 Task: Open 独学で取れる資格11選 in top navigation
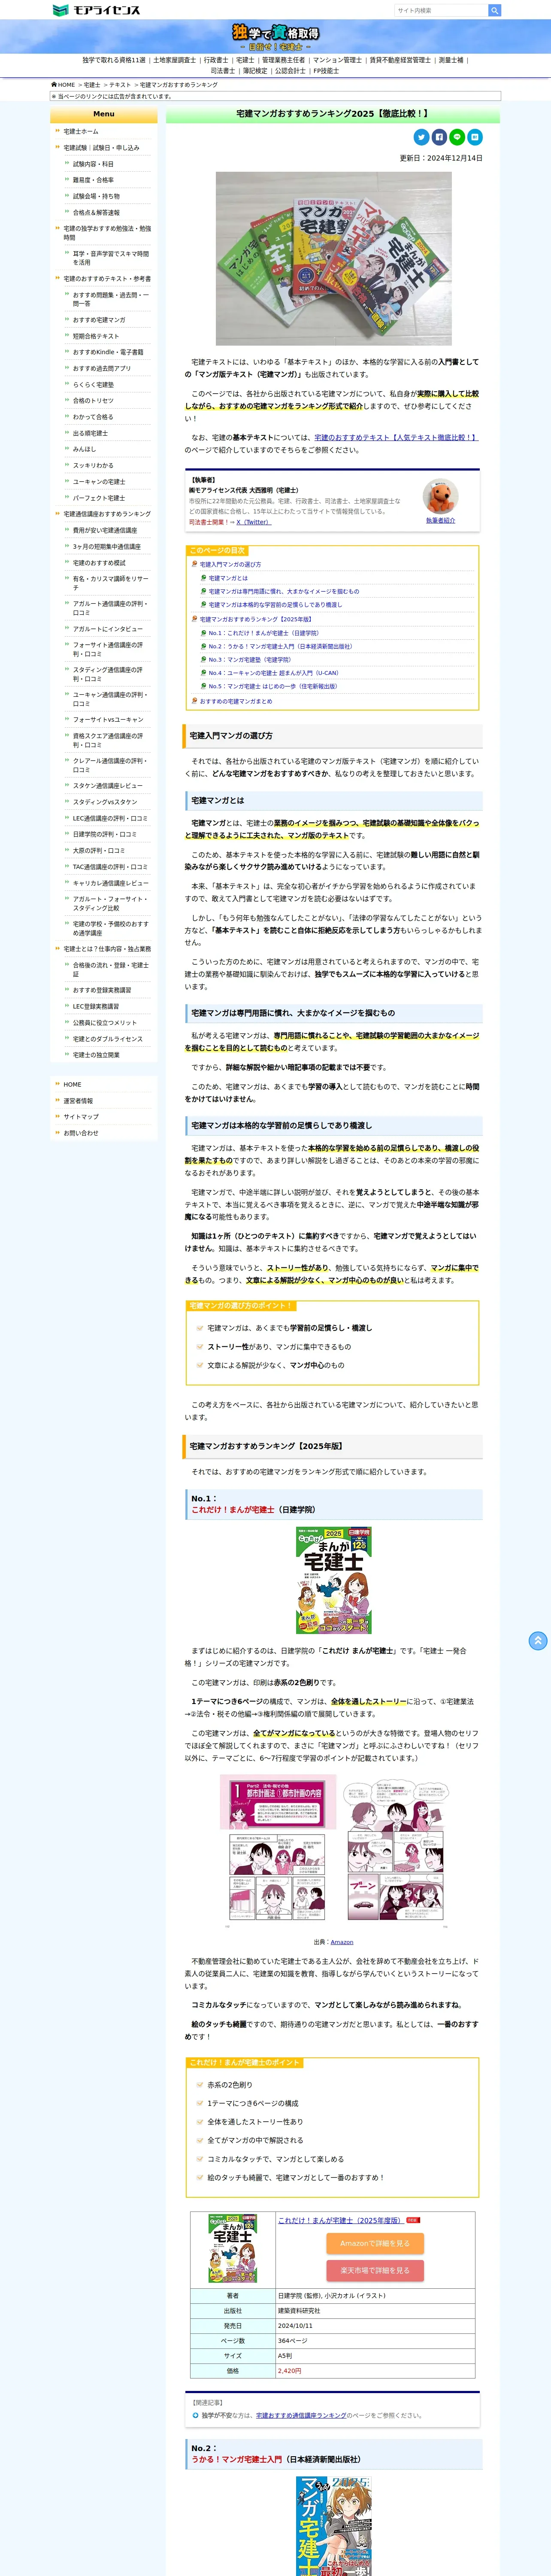click(x=114, y=60)
